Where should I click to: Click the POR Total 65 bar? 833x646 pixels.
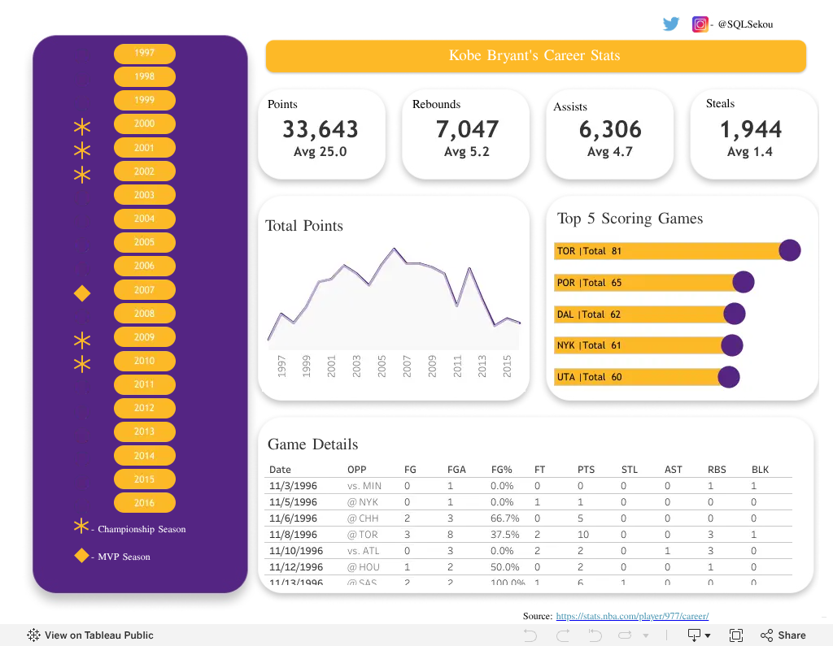pyautogui.click(x=648, y=283)
